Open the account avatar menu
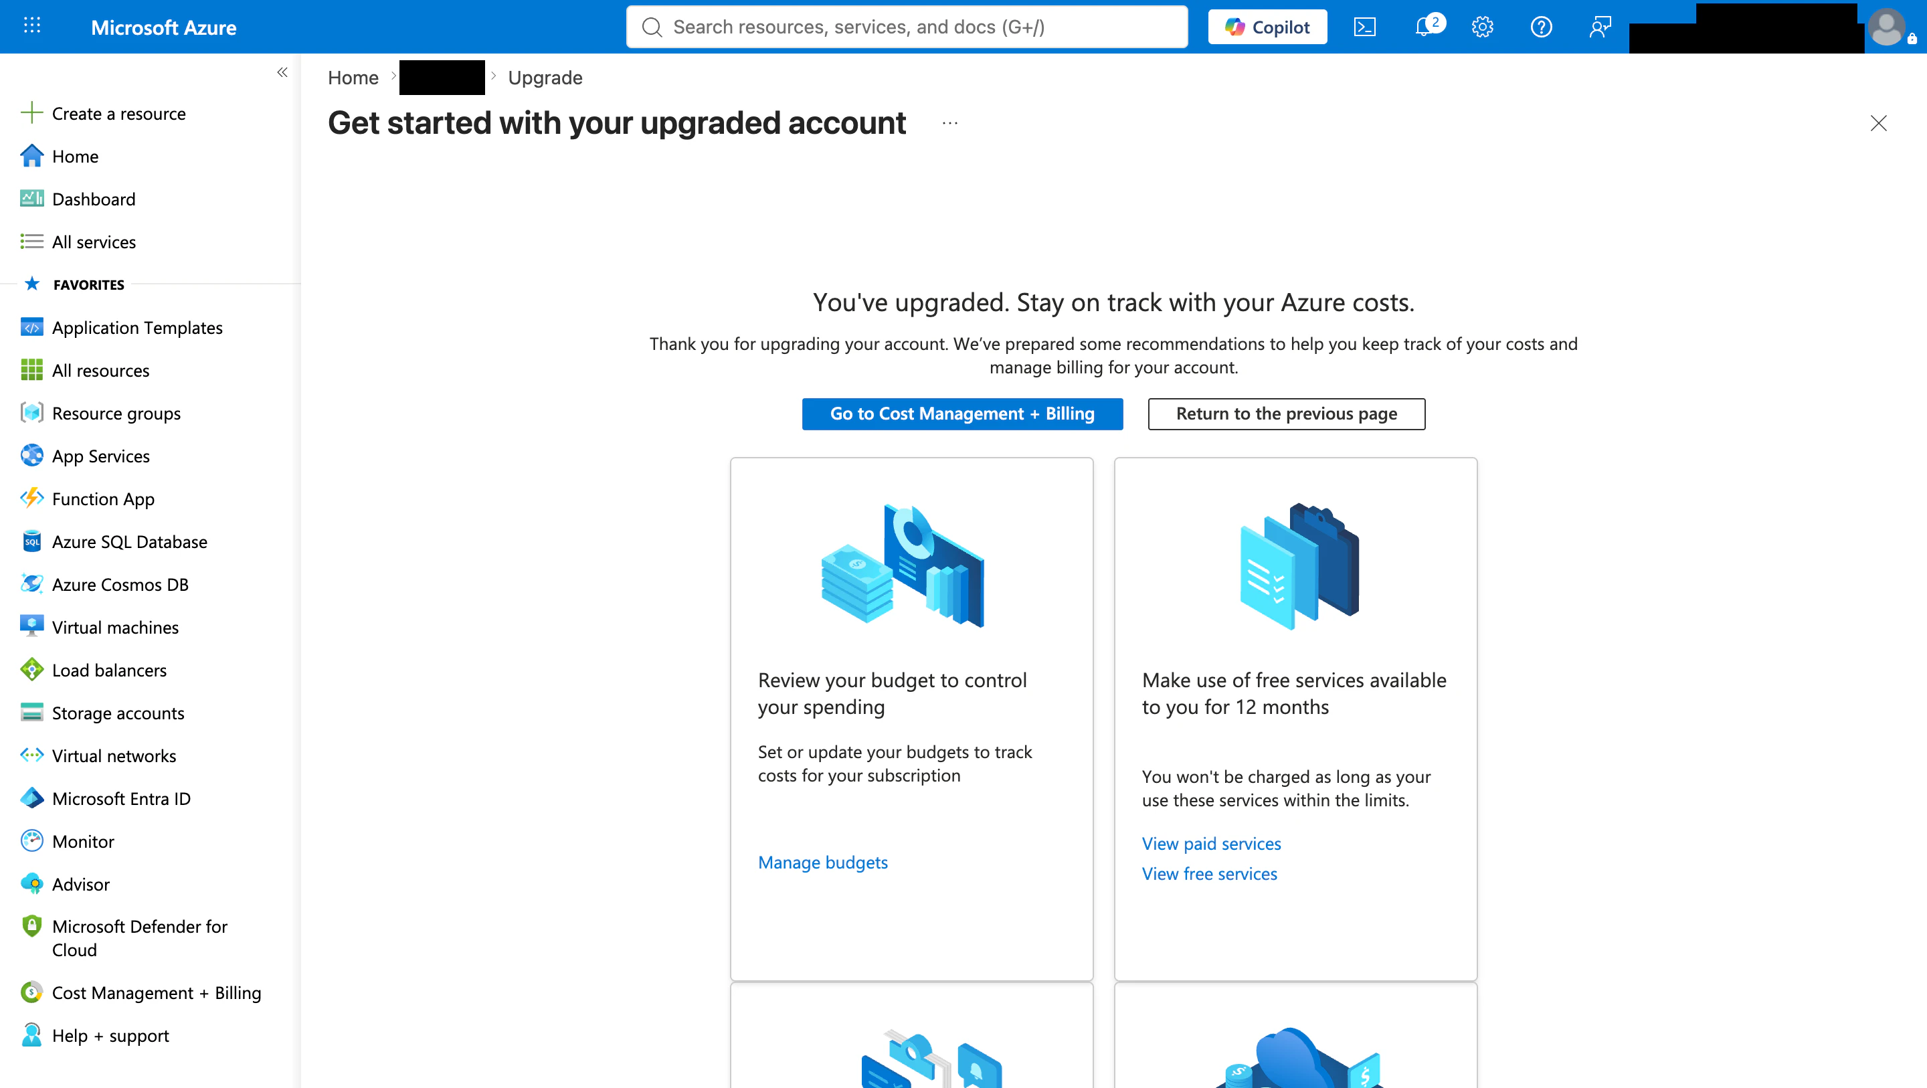The image size is (1927, 1088). (x=1887, y=27)
